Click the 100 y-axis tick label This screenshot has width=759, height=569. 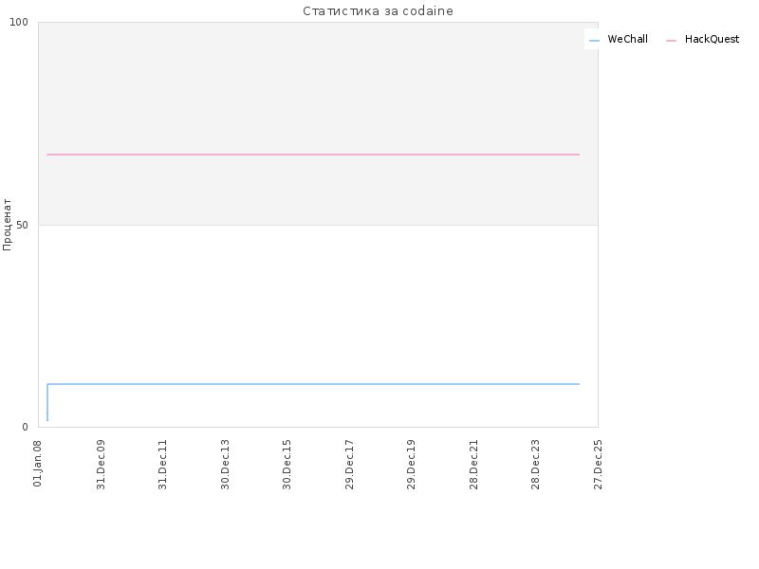click(19, 22)
